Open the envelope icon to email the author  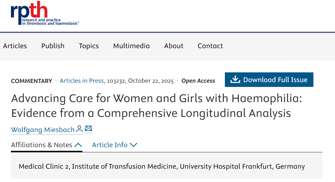coord(88,129)
